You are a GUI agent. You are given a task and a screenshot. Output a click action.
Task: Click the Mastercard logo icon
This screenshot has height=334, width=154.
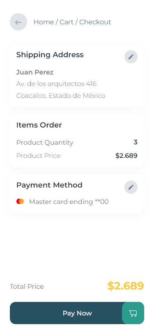[x=20, y=202]
